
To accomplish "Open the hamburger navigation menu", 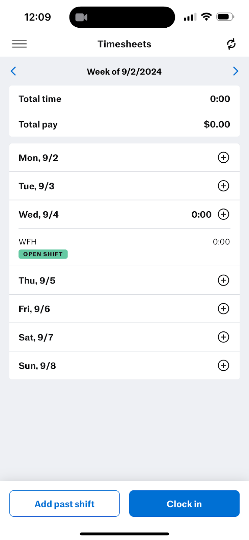I will (x=19, y=44).
